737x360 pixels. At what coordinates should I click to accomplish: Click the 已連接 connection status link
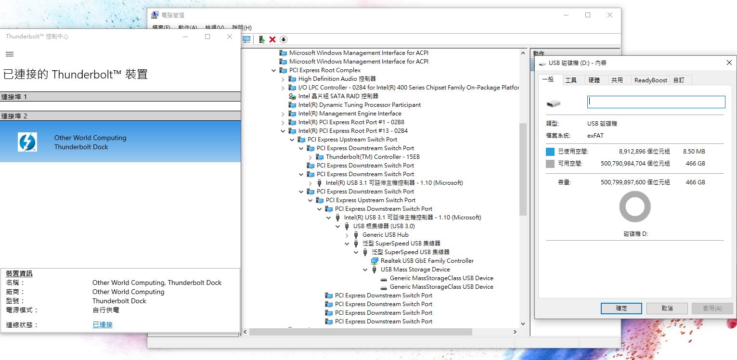coord(103,325)
